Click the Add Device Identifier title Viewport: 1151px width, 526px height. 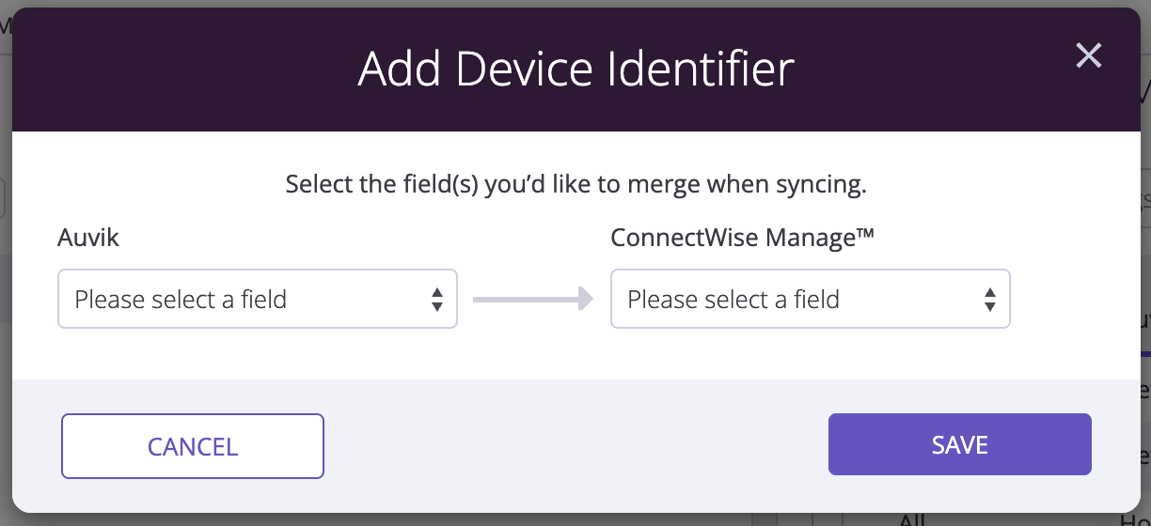click(576, 70)
